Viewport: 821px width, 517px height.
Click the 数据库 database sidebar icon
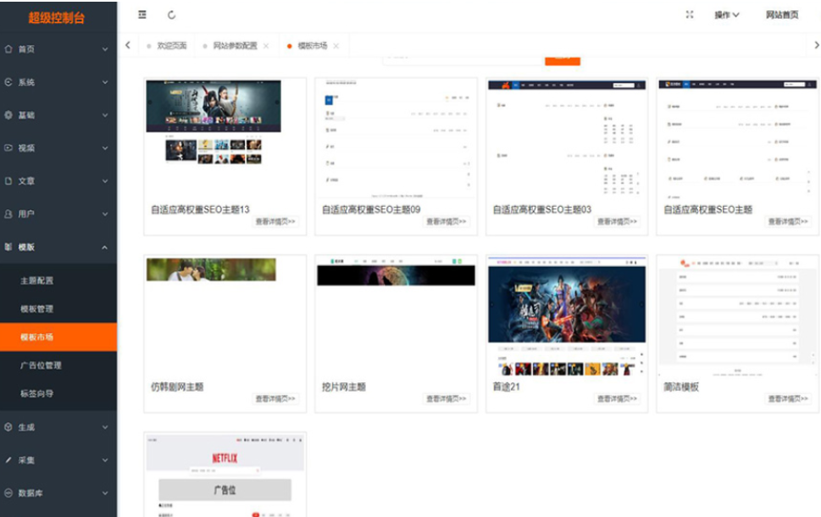(9, 492)
